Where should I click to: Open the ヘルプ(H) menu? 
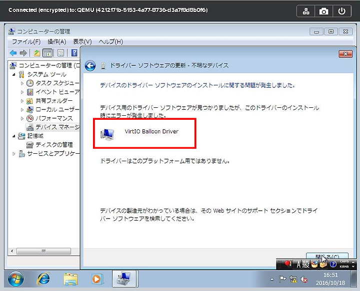tap(110, 42)
